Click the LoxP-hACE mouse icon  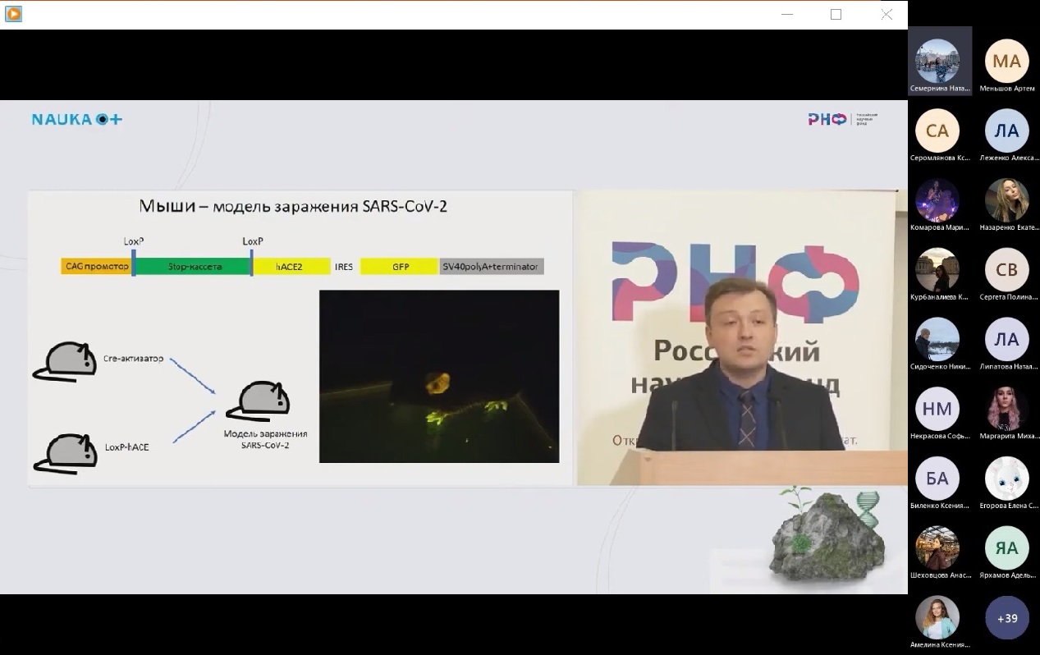(65, 453)
